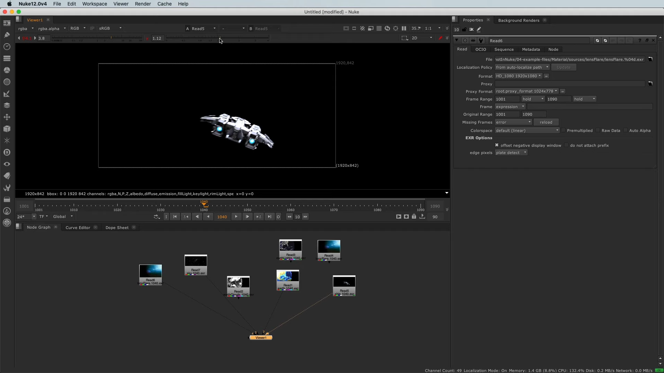This screenshot has height=373, width=664.
Task: Open the Image nodes toolbar menu
Action: pyautogui.click(x=7, y=23)
